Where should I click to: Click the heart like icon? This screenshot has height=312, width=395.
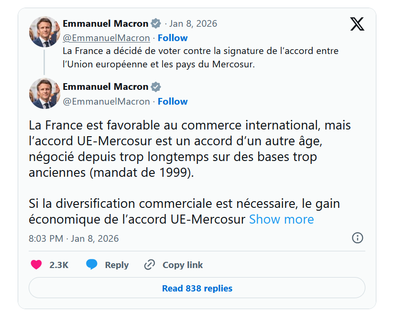point(36,265)
